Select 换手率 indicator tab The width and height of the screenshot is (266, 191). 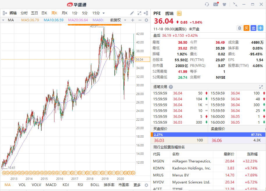pos(109,185)
